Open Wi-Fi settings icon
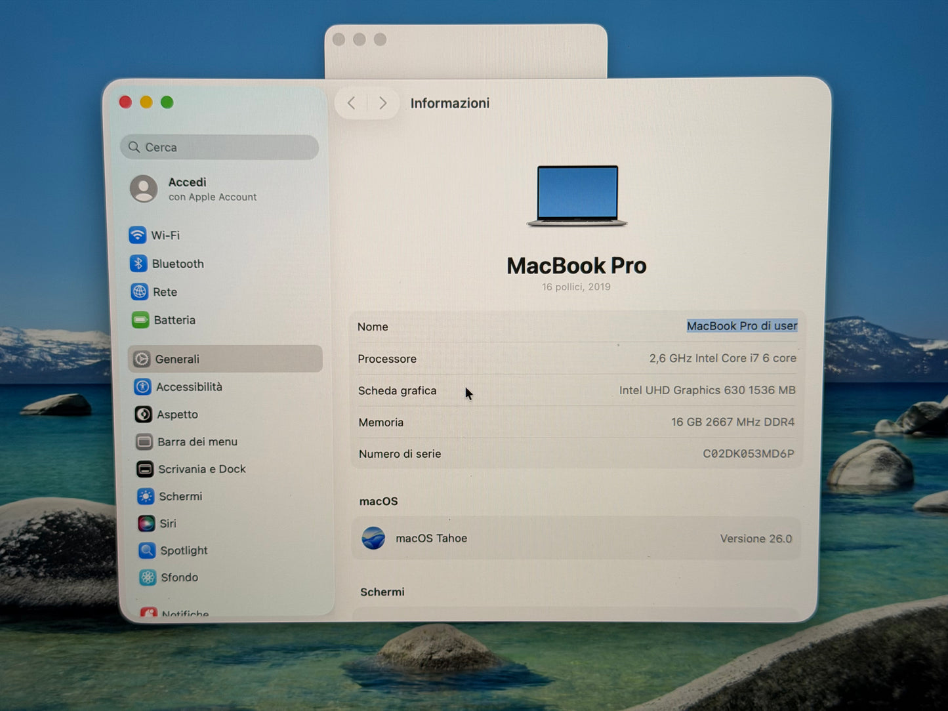948x711 pixels. (137, 235)
